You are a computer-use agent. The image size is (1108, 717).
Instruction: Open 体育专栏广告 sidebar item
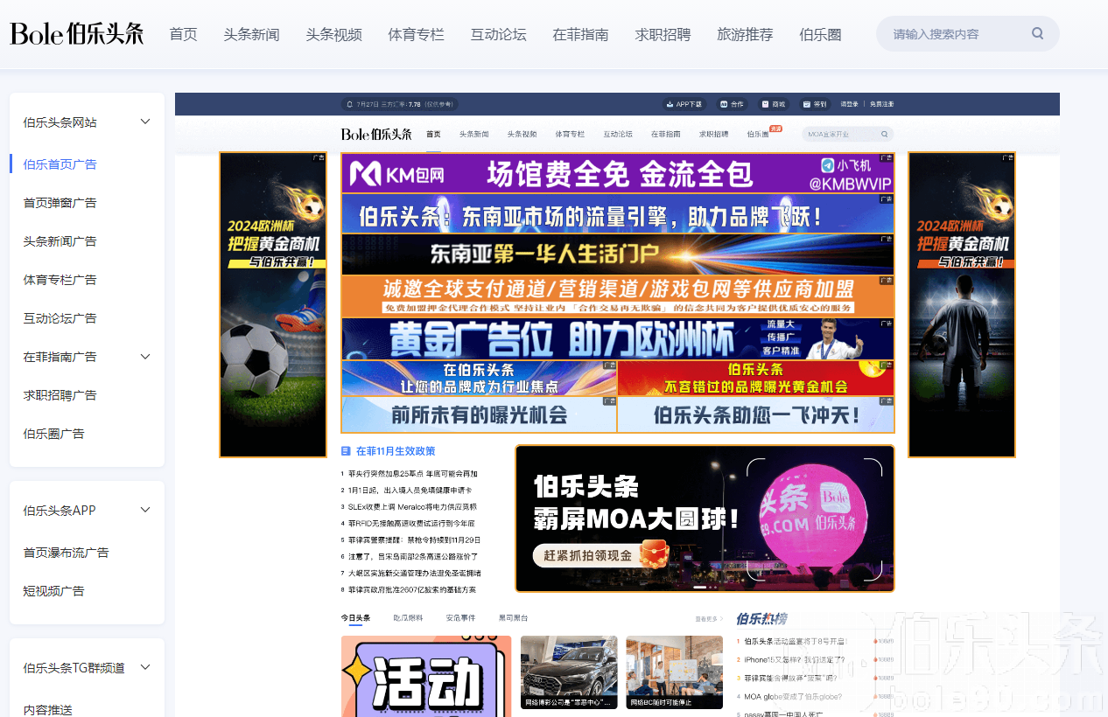click(x=60, y=280)
